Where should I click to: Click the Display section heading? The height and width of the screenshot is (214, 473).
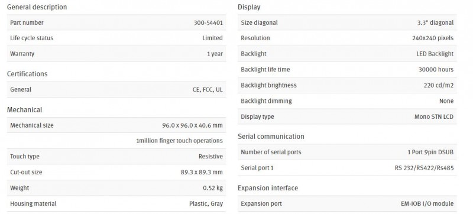(x=249, y=7)
